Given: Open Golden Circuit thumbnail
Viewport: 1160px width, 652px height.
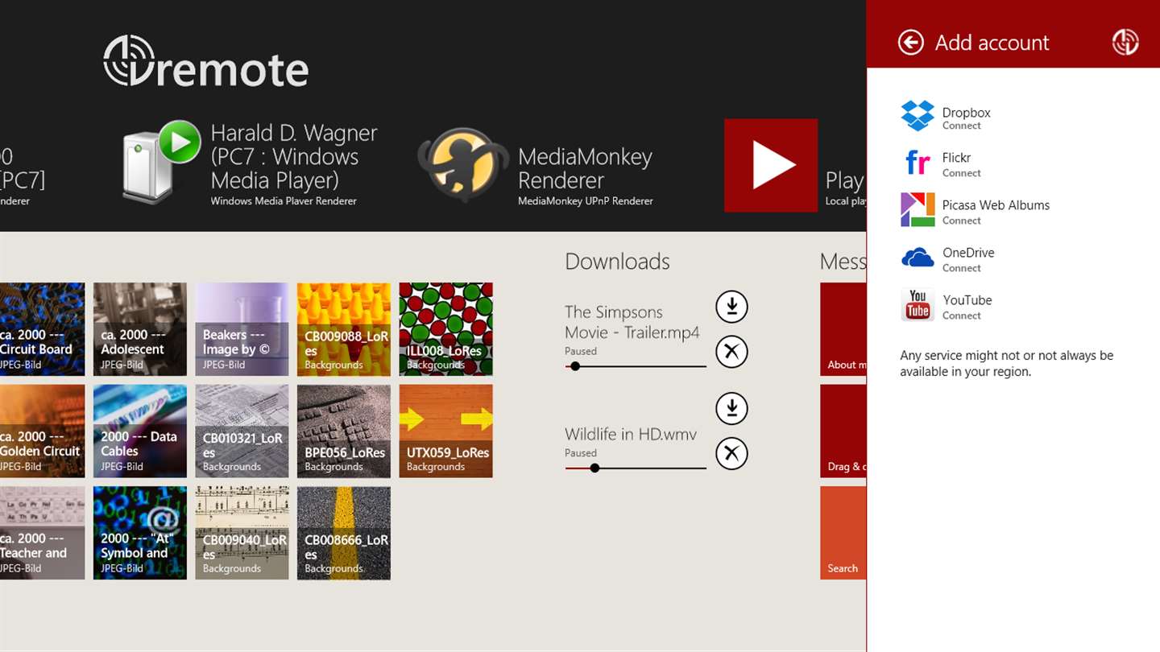Looking at the screenshot, I should click(x=42, y=431).
